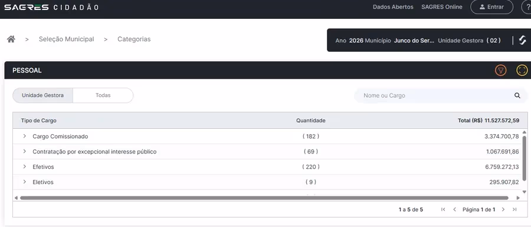This screenshot has height=227, width=531.
Task: Go to the previous page arrow
Action: click(454, 209)
